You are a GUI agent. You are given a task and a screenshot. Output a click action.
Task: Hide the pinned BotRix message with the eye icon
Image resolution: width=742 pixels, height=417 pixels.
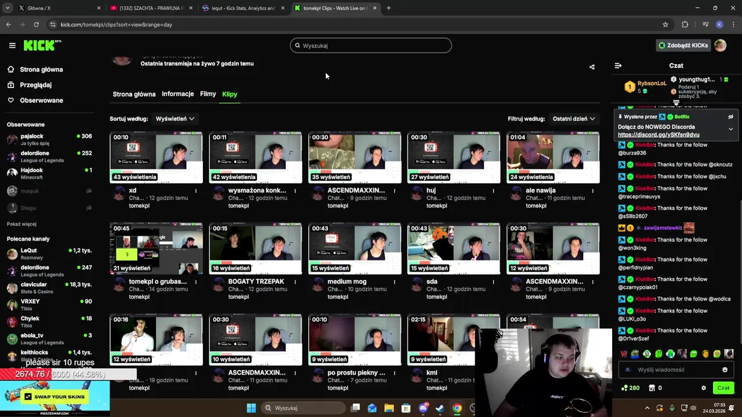pos(730,117)
